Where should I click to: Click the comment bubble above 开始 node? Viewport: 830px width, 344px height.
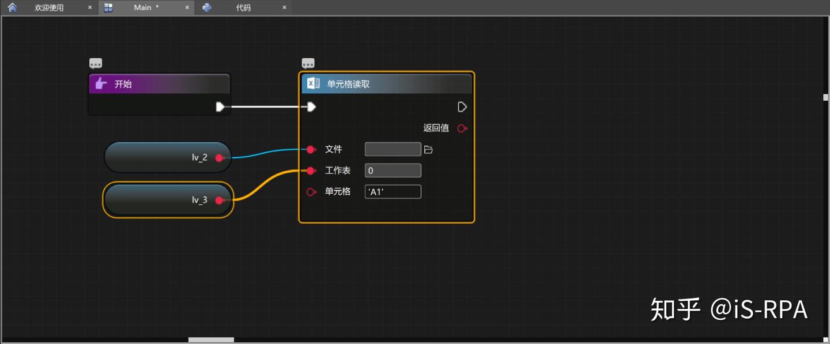coord(95,62)
